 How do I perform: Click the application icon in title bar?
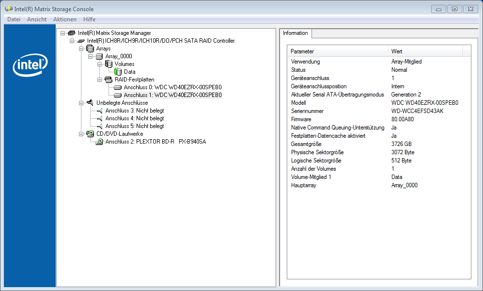[x=9, y=9]
